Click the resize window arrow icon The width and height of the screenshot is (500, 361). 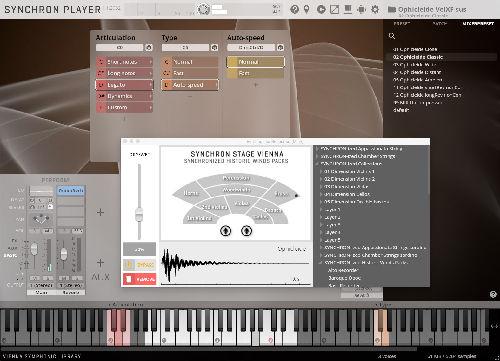(x=335, y=10)
